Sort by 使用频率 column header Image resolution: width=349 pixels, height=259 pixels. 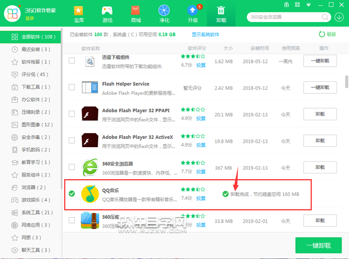(x=291, y=48)
